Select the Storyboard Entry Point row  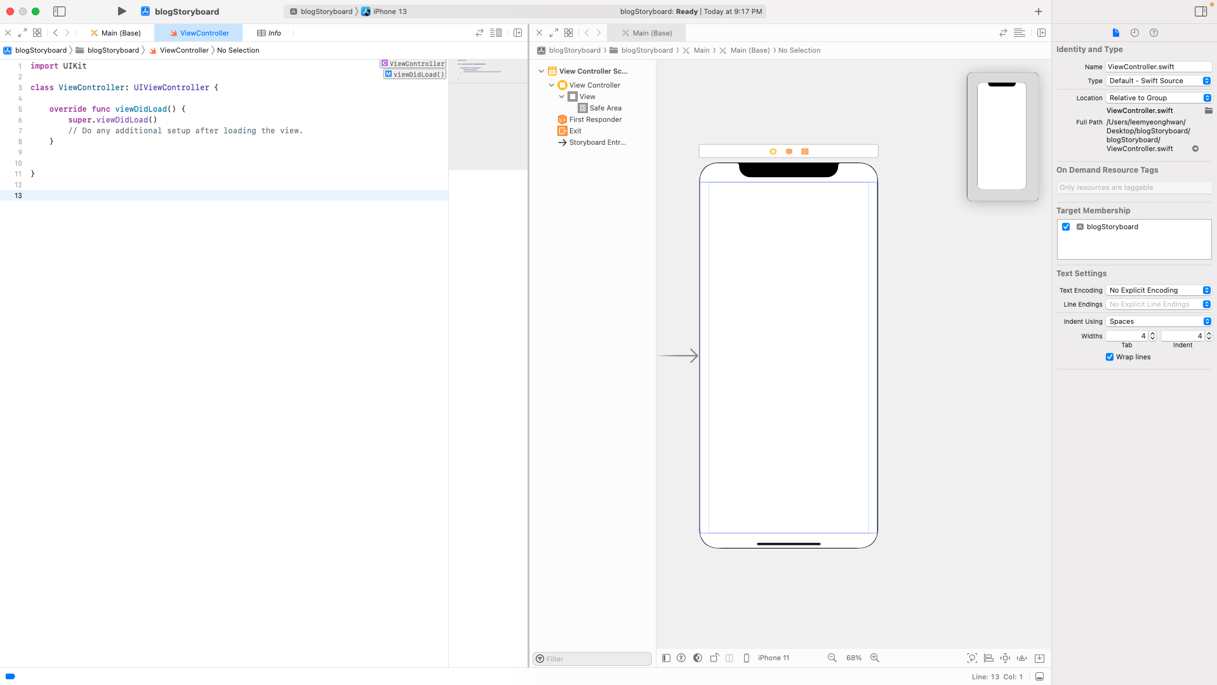tap(592, 142)
